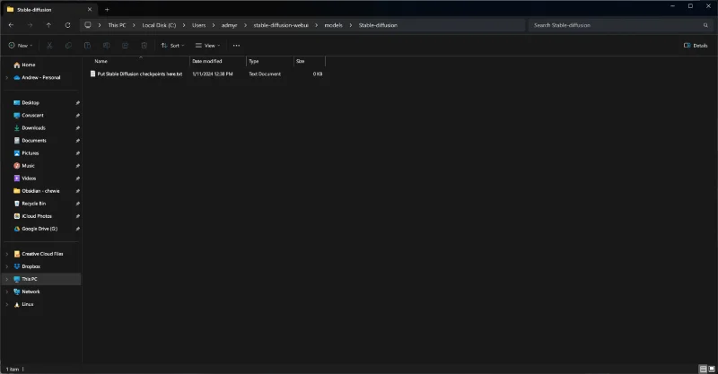
Task: Add a new tab with plus button
Action: [107, 9]
